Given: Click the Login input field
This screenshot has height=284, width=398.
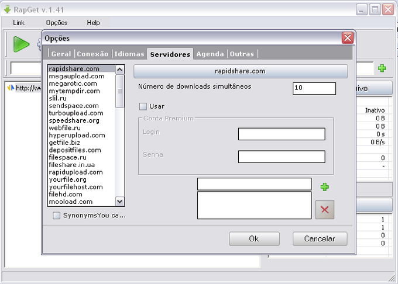Looking at the screenshot, I should click(282, 134).
